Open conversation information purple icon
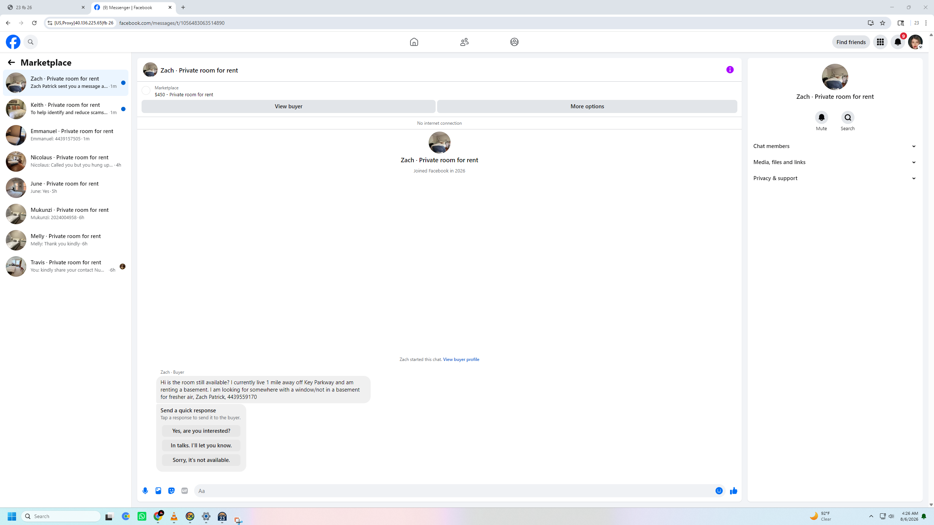The width and height of the screenshot is (934, 525). tap(730, 70)
